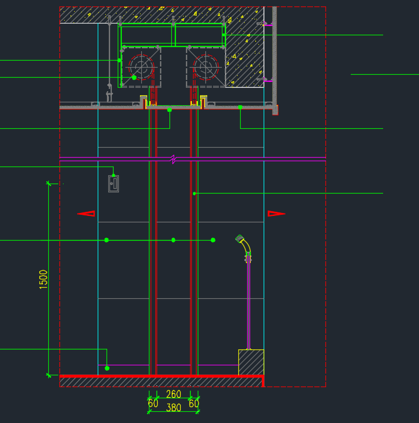Image resolution: width=419 pixels, height=423 pixels.
Task: Select the left red section arrow
Action: [86, 214]
